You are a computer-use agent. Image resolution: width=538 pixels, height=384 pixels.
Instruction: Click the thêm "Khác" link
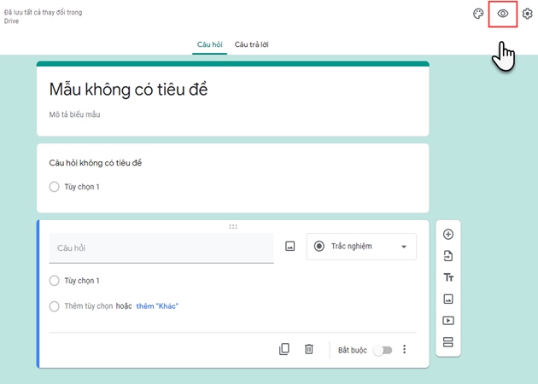(x=157, y=306)
